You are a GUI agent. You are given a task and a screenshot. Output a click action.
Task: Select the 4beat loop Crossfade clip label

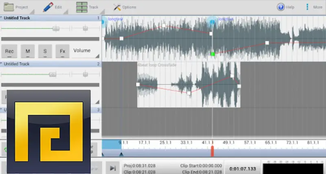tap(157, 65)
